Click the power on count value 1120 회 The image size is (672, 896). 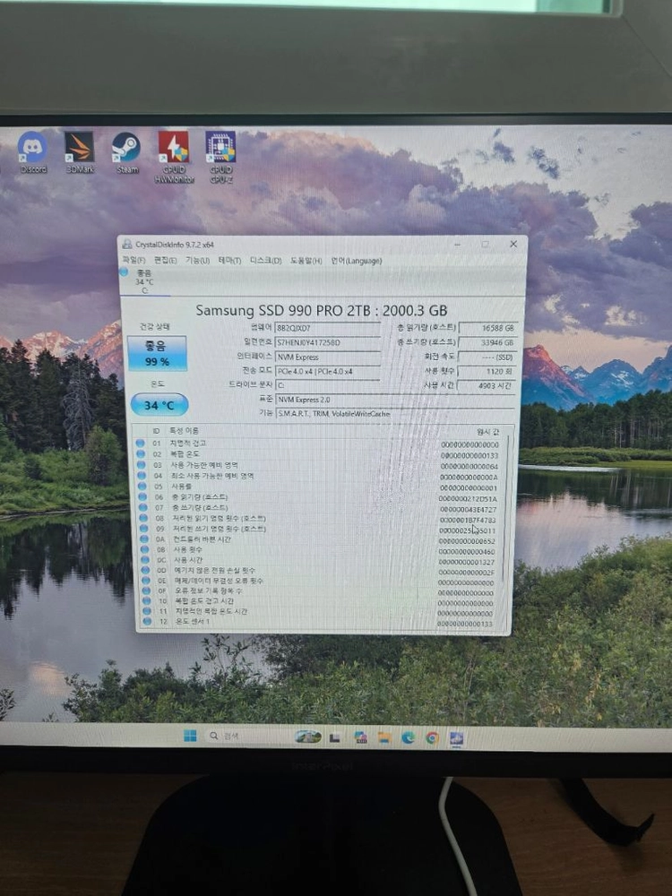click(487, 372)
